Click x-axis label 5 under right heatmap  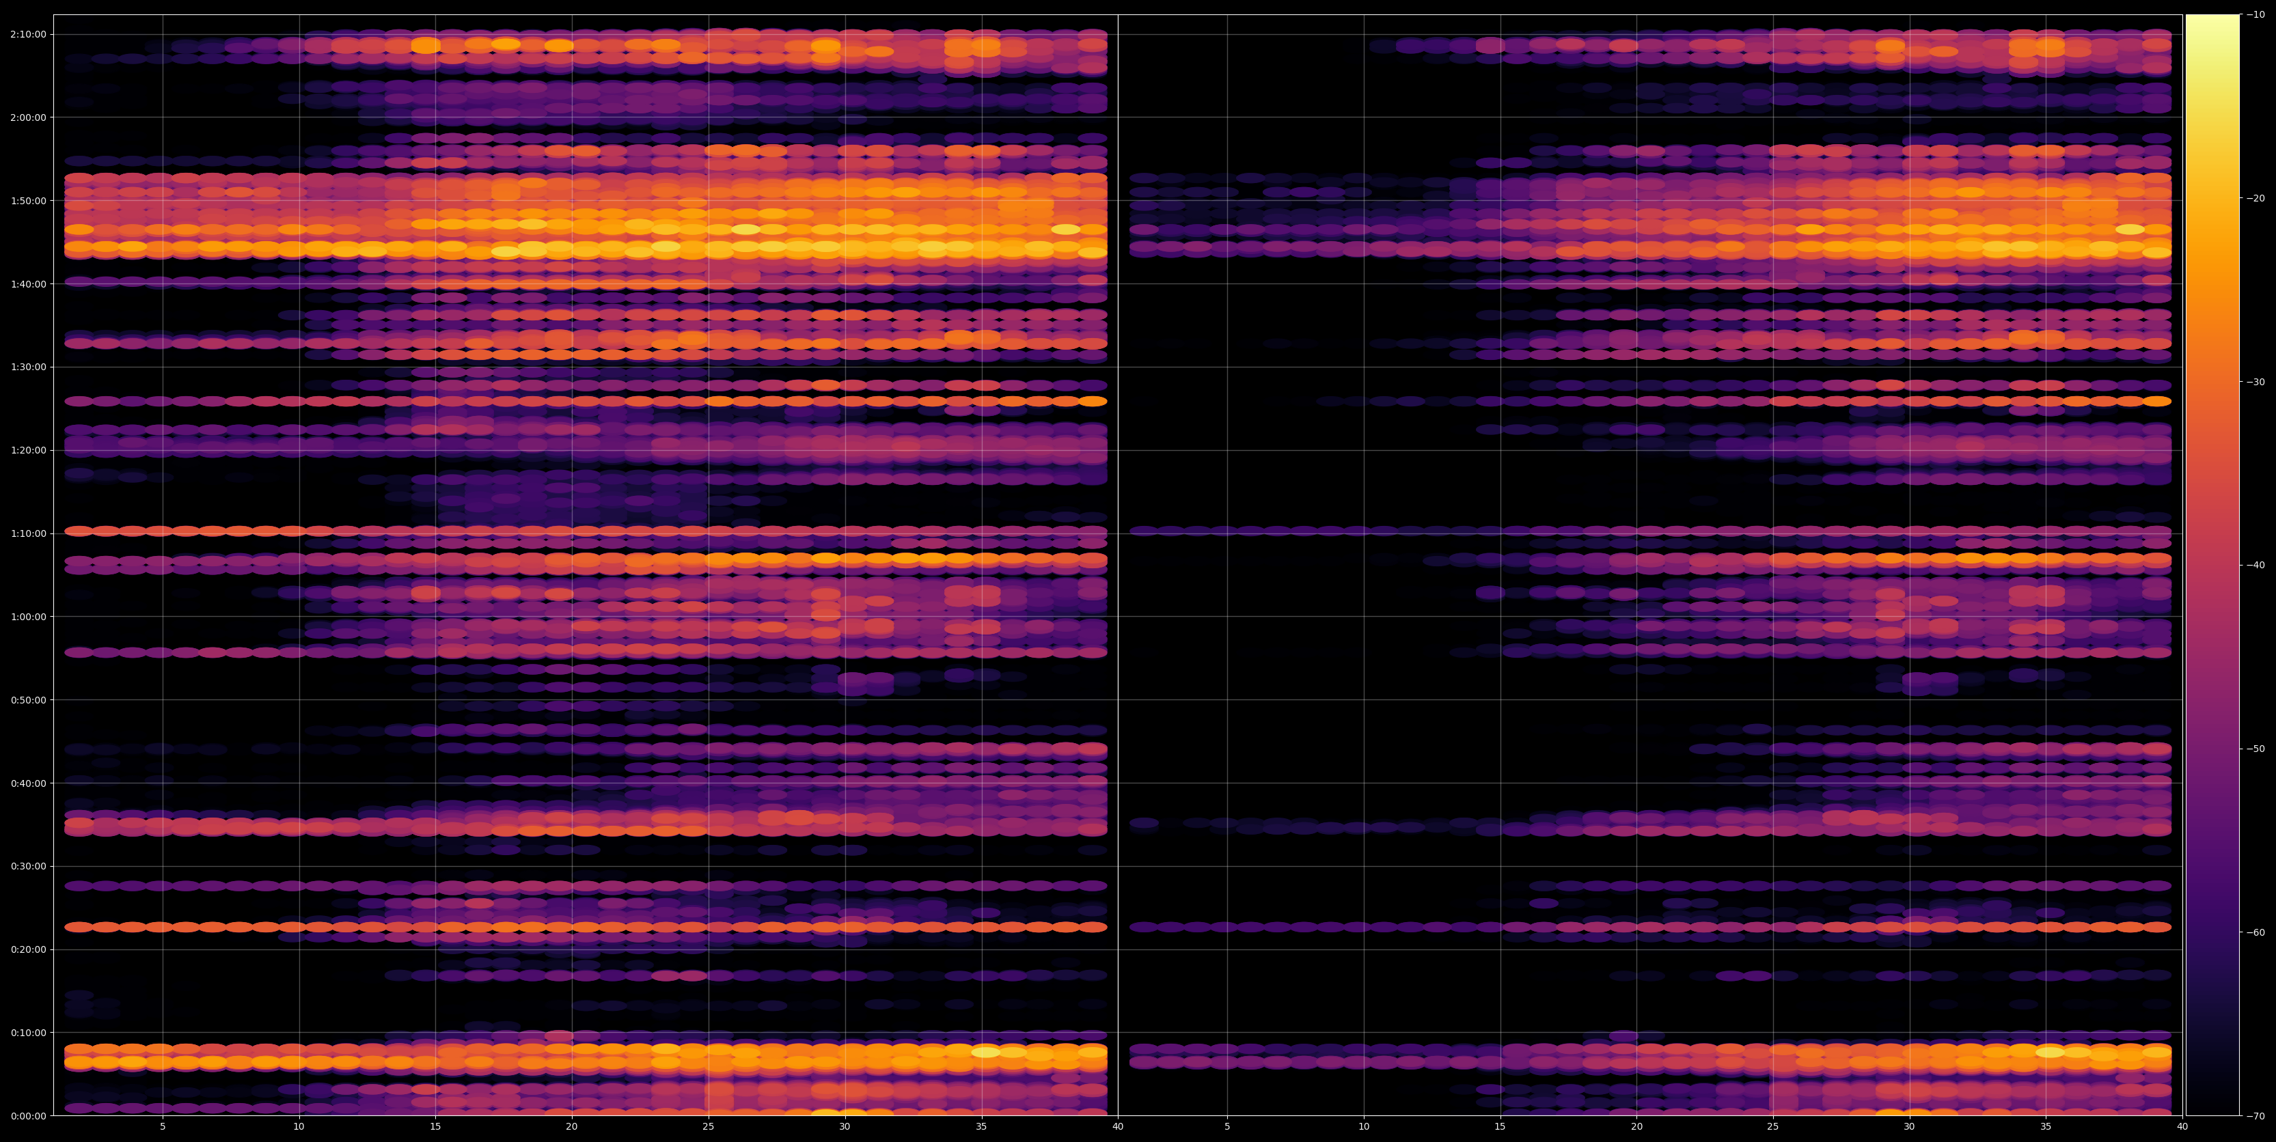click(1227, 1127)
